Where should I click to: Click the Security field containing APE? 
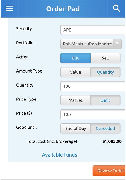tap(93, 30)
